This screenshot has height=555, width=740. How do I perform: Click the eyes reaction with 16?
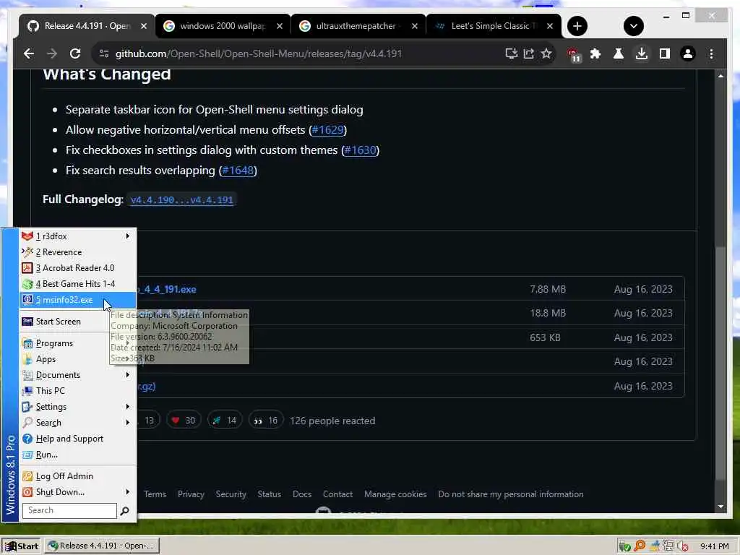click(266, 421)
